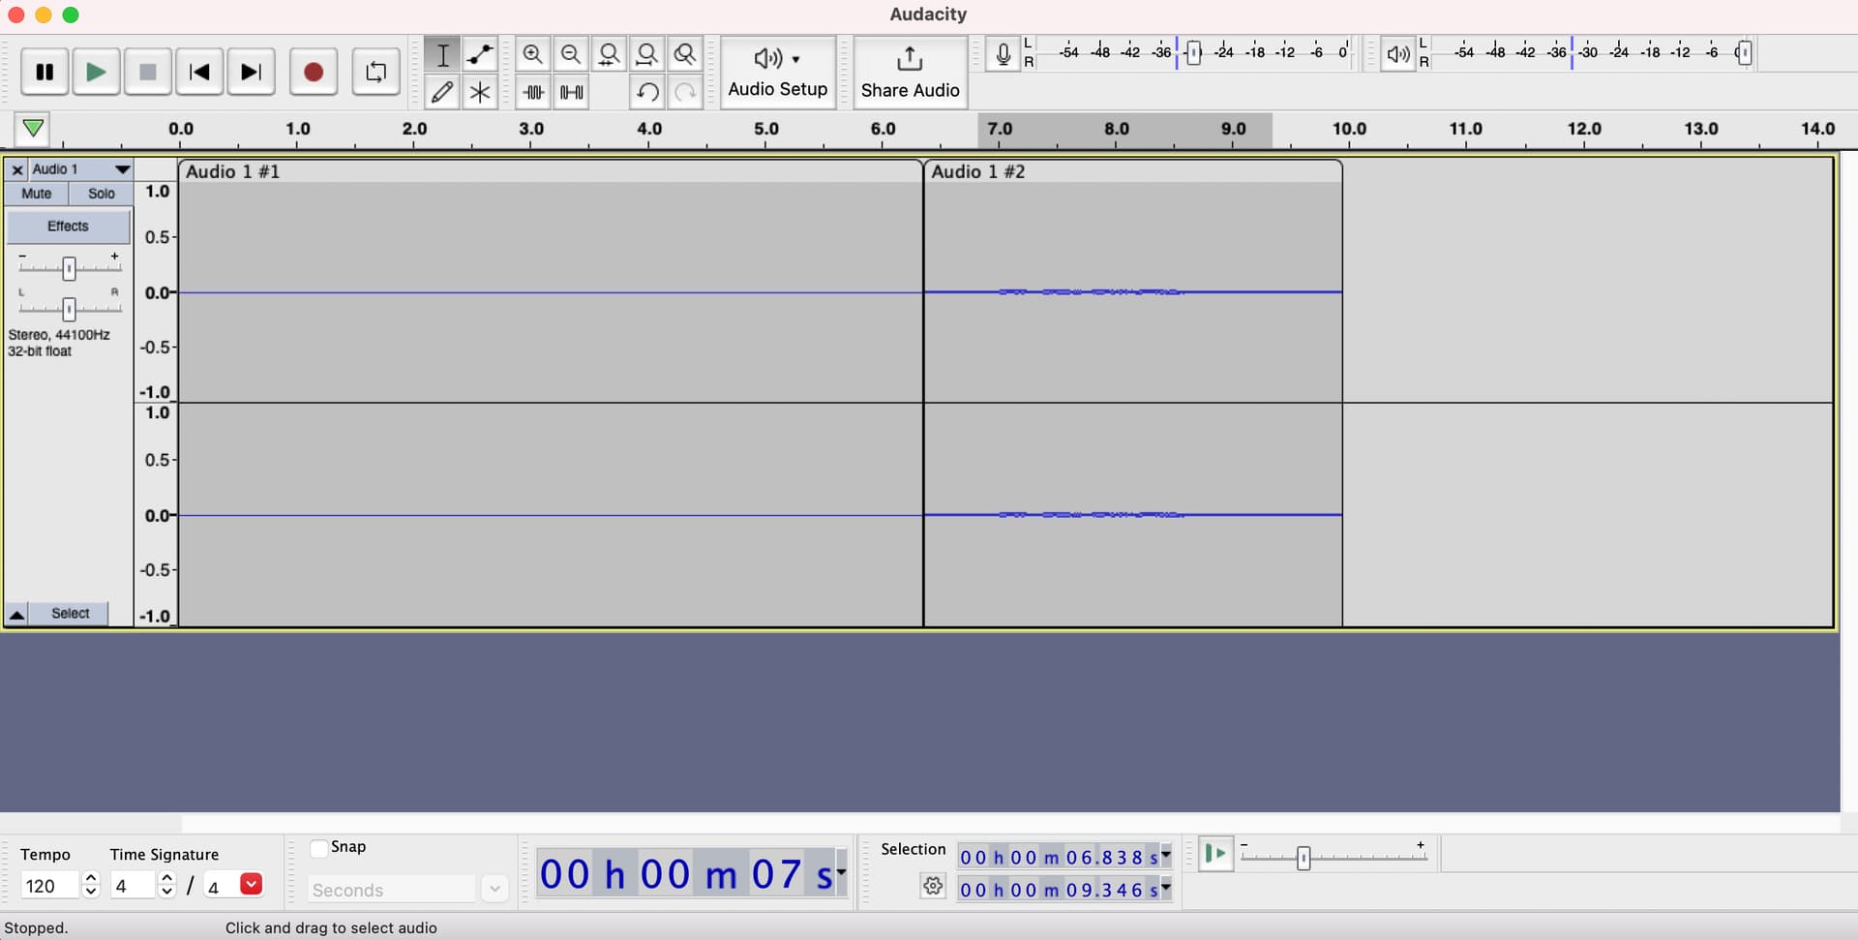The image size is (1858, 940).
Task: Open the time display format dropdown
Action: (841, 872)
